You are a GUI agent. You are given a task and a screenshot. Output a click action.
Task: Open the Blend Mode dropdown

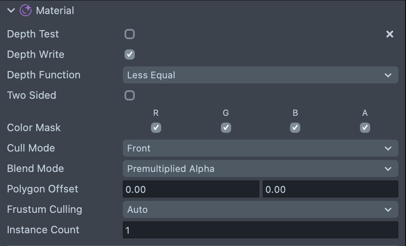pos(260,169)
